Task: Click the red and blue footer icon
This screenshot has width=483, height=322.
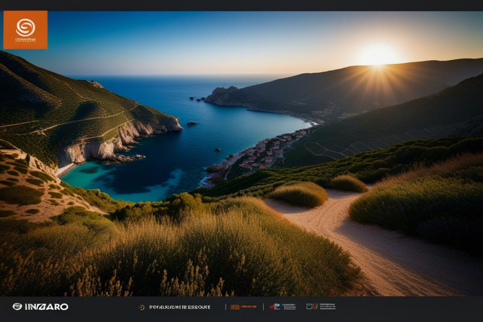Action: tap(275, 306)
